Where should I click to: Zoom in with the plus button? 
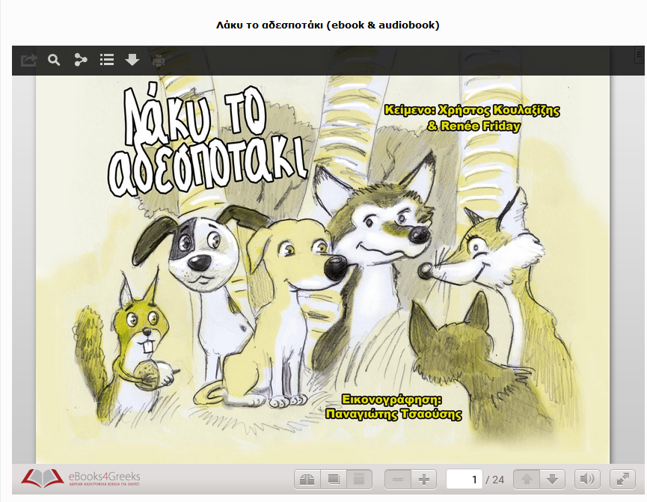(423, 479)
